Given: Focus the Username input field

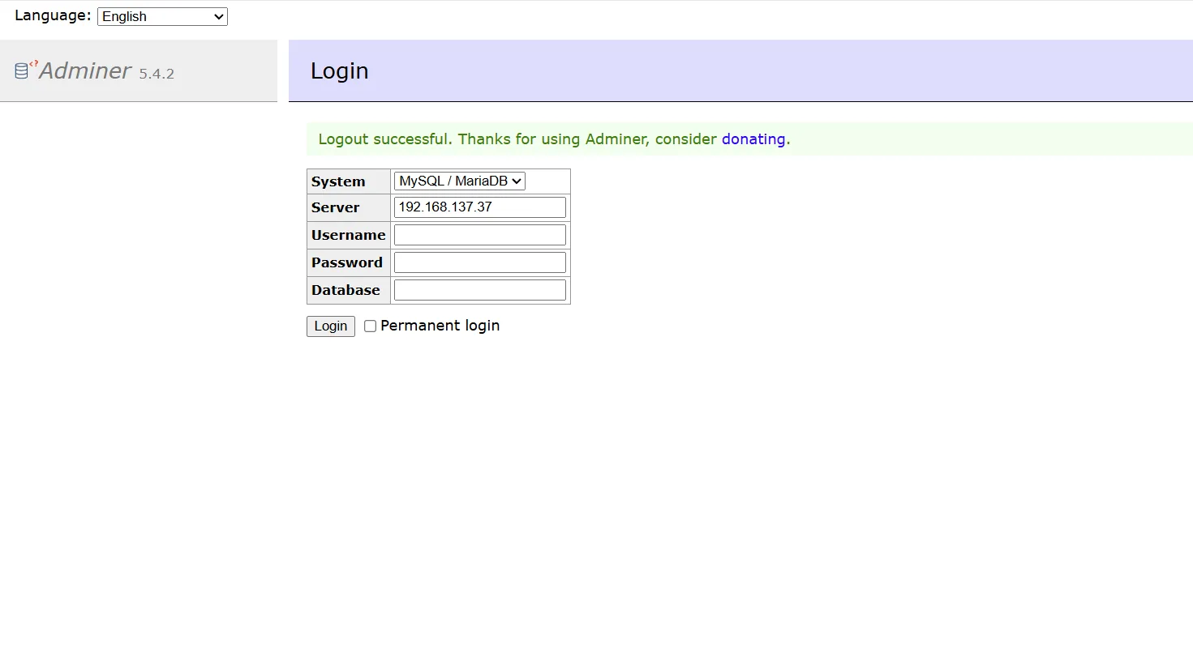Looking at the screenshot, I should pos(480,235).
